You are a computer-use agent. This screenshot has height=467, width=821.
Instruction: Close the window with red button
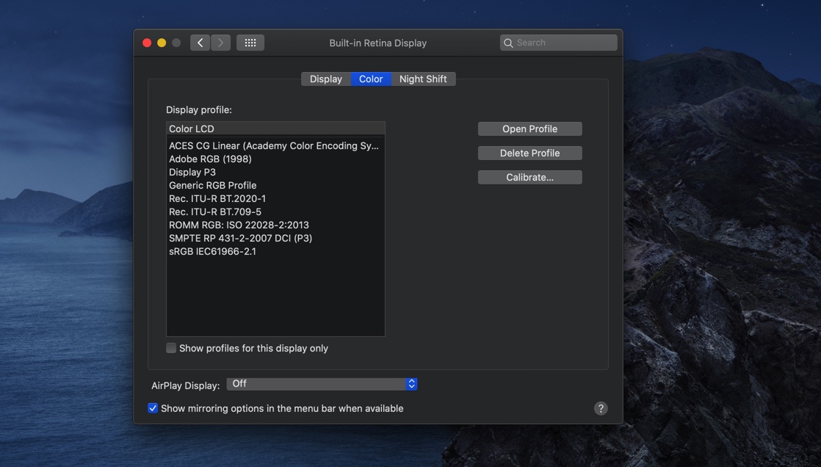click(147, 43)
